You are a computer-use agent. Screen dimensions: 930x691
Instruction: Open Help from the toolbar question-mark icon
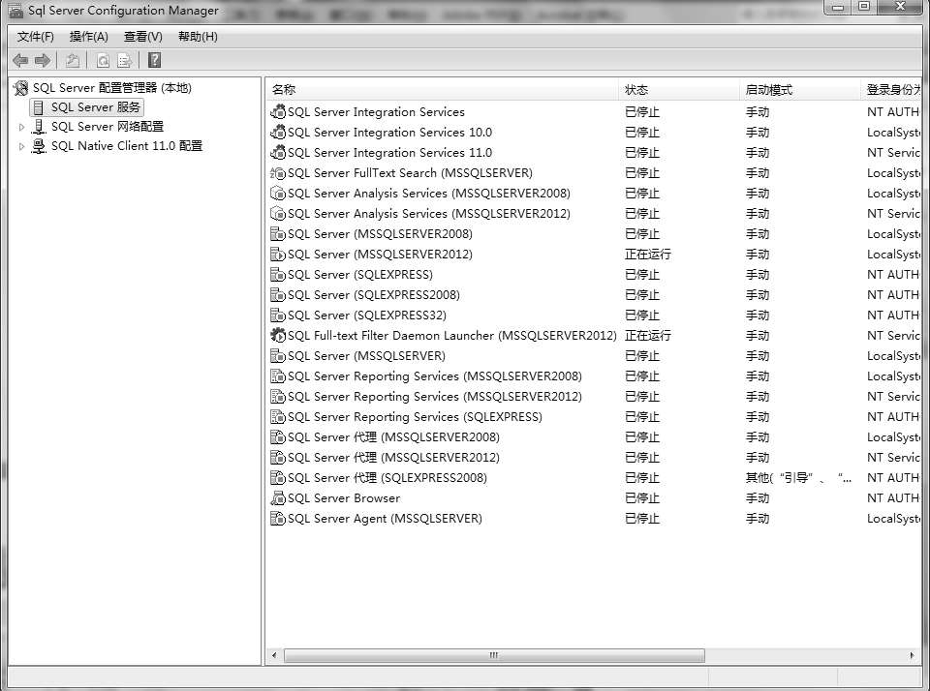(x=155, y=61)
